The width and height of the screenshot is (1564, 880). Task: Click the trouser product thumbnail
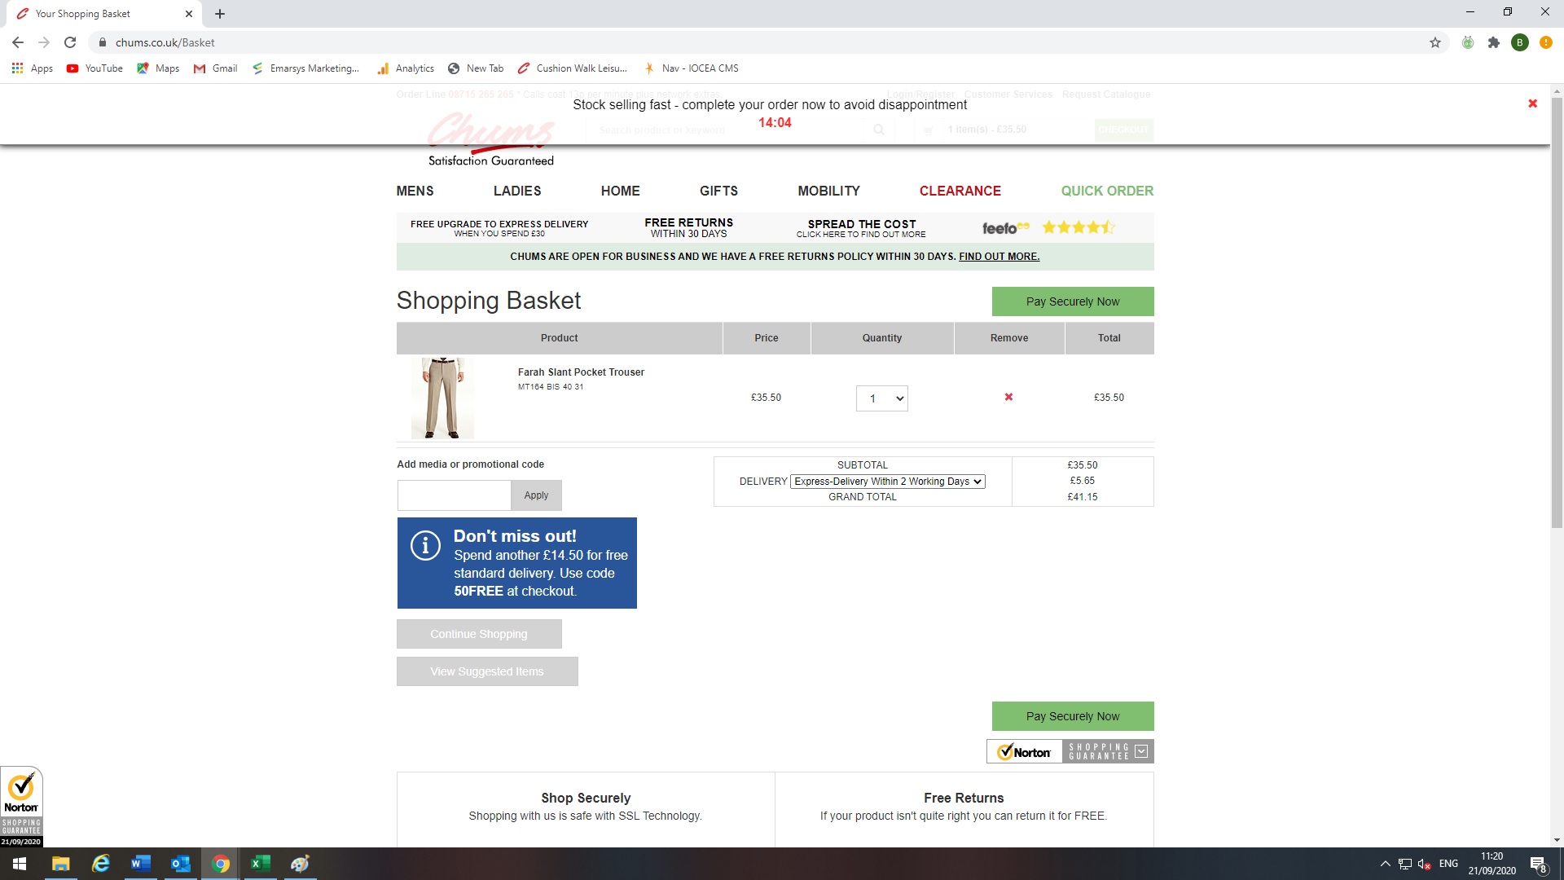point(442,398)
